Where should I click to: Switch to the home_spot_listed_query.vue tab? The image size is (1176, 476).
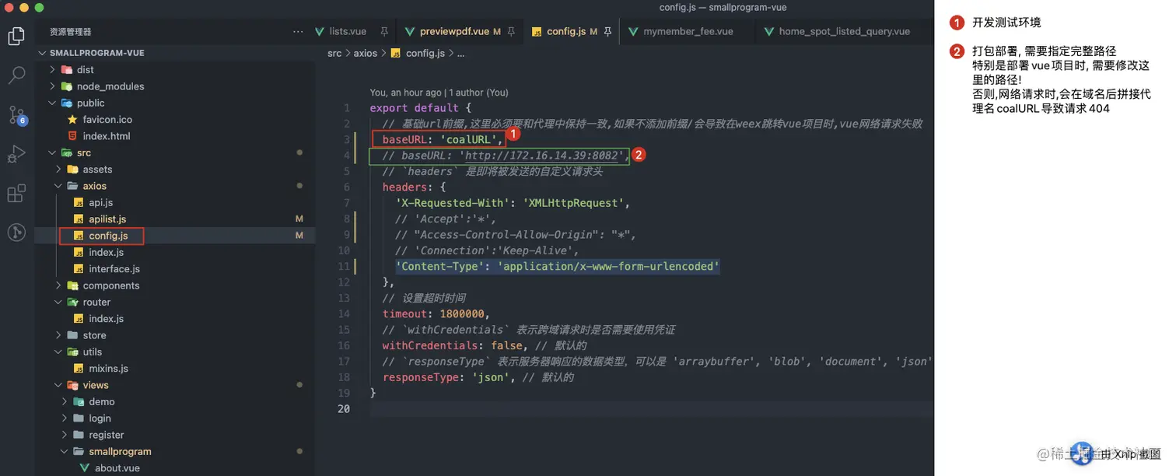844,32
